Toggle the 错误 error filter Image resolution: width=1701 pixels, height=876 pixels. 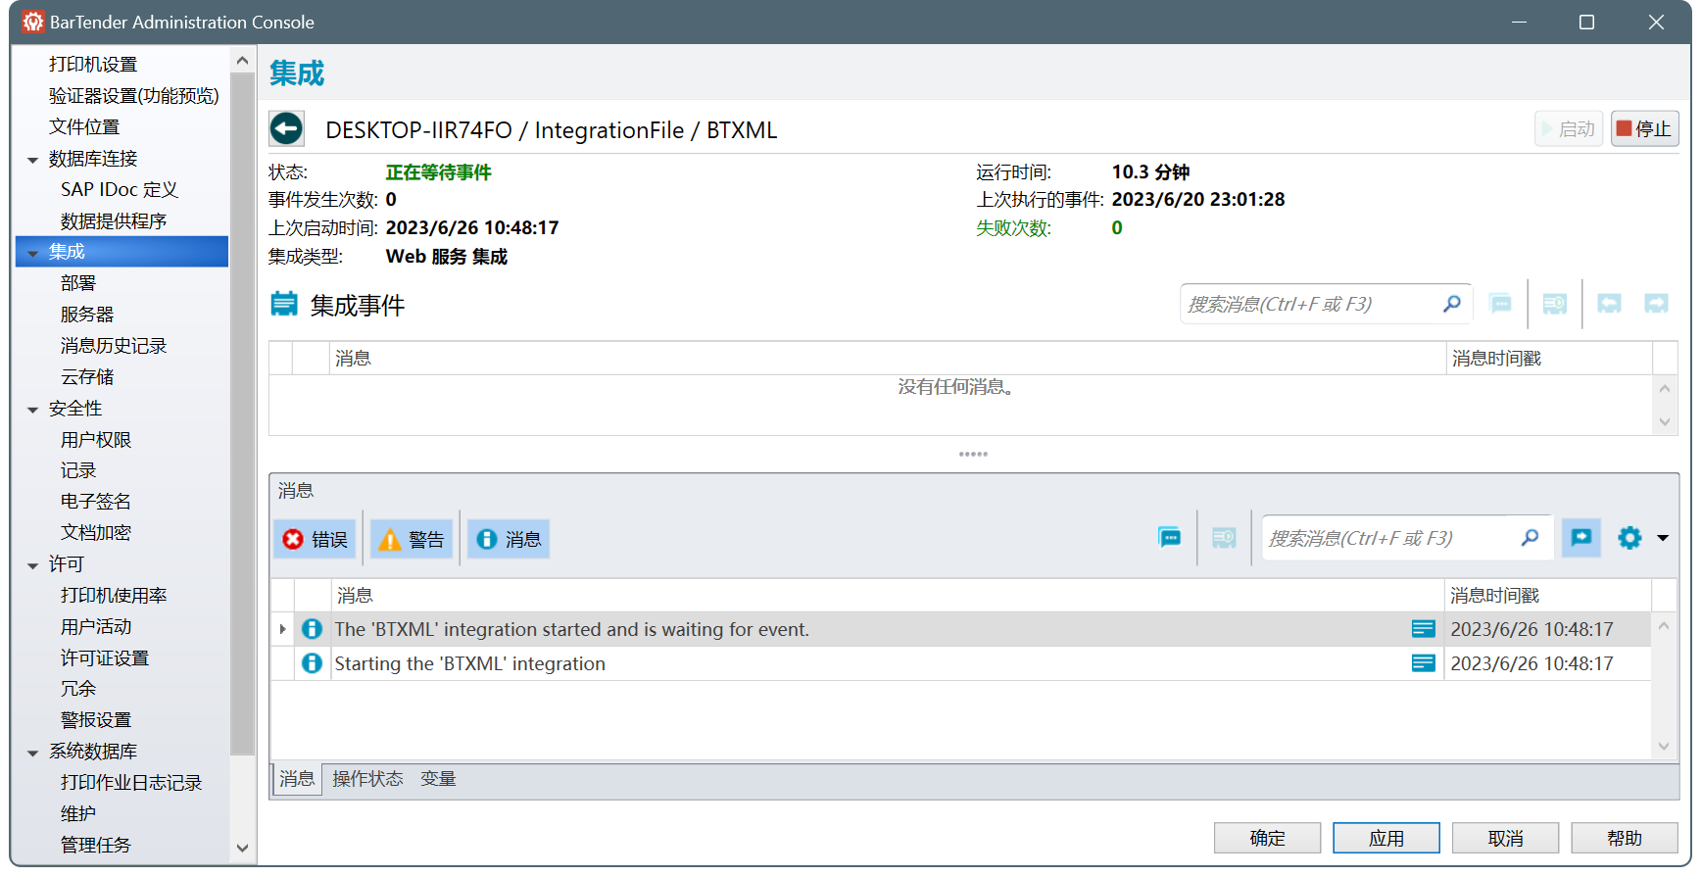[316, 539]
